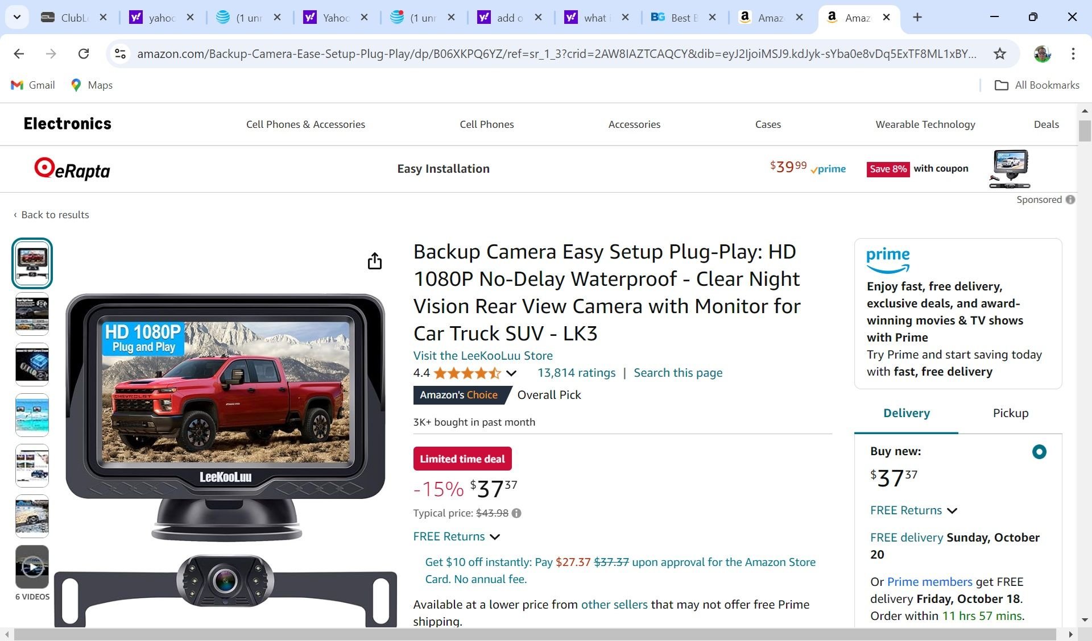Reload the page

84,53
